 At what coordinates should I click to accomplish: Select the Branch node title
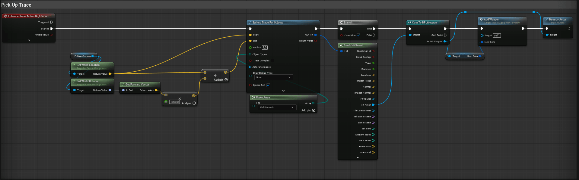click(x=348, y=23)
